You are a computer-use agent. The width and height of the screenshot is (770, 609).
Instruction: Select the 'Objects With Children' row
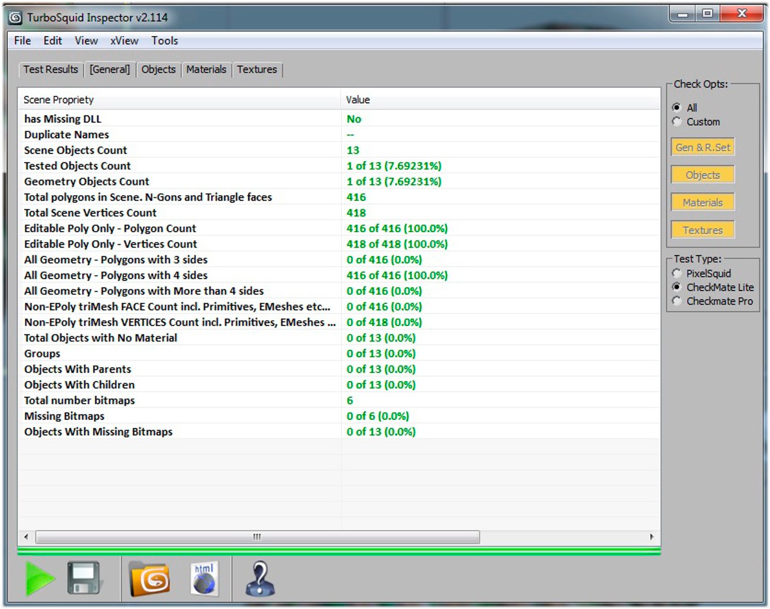click(339, 385)
